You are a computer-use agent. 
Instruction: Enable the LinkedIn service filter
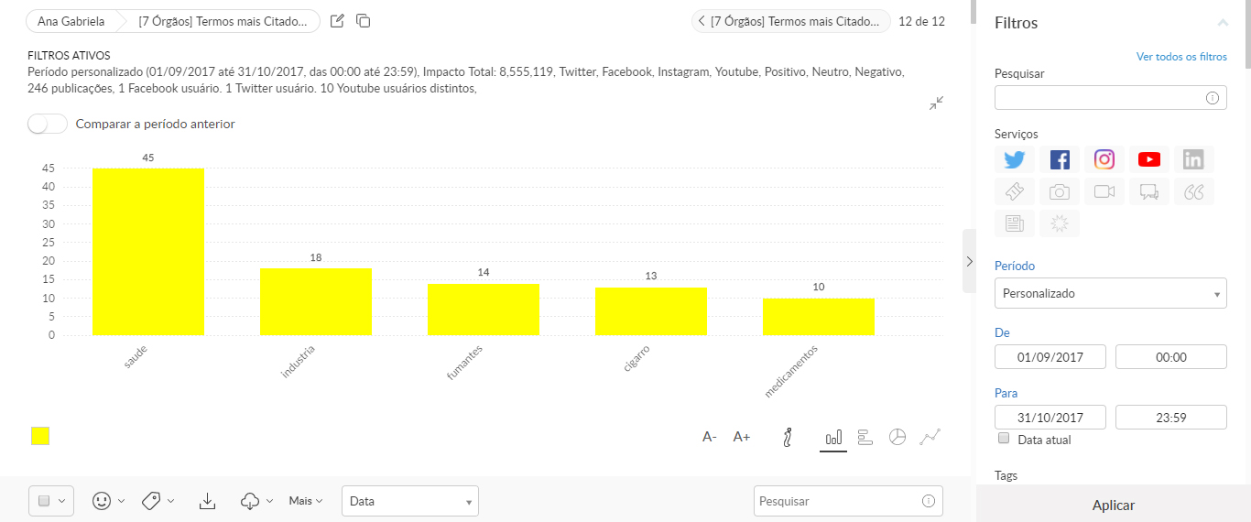1193,159
